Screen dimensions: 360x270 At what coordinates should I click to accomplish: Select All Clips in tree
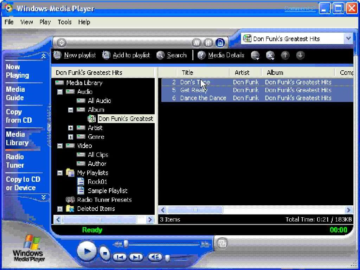point(98,155)
